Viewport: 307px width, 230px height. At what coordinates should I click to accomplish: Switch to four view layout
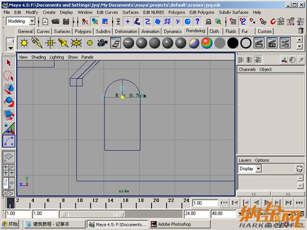(9, 170)
